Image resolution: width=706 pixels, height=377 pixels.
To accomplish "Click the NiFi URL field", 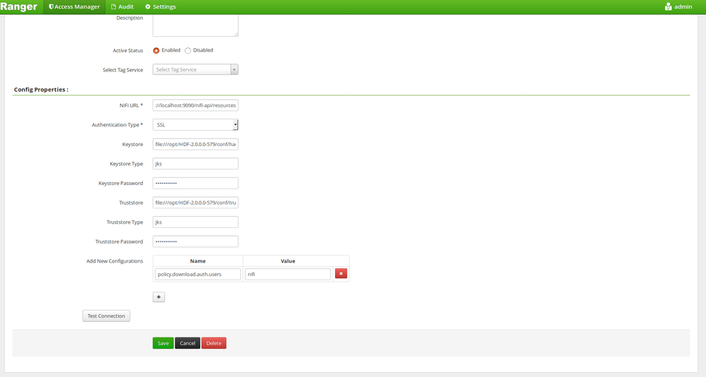I will pos(196,105).
